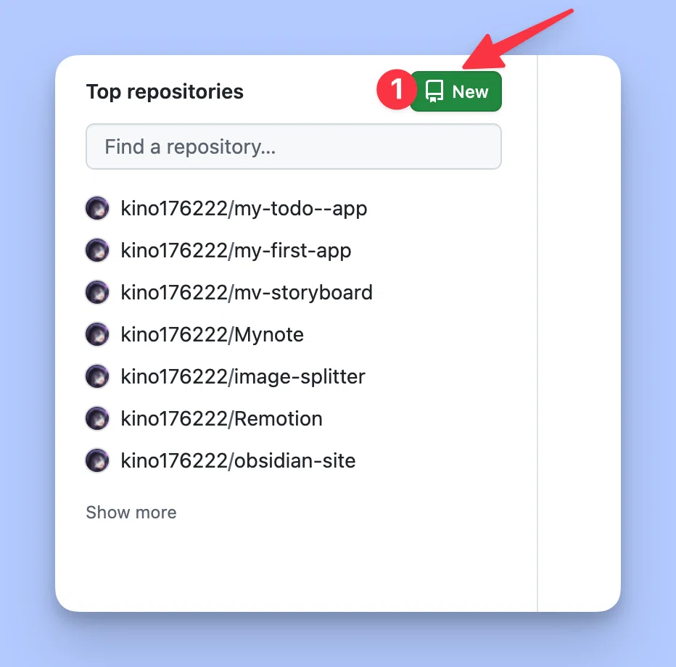Visit the kino176222/obsidian-site repository
This screenshot has width=676, height=667.
[238, 460]
